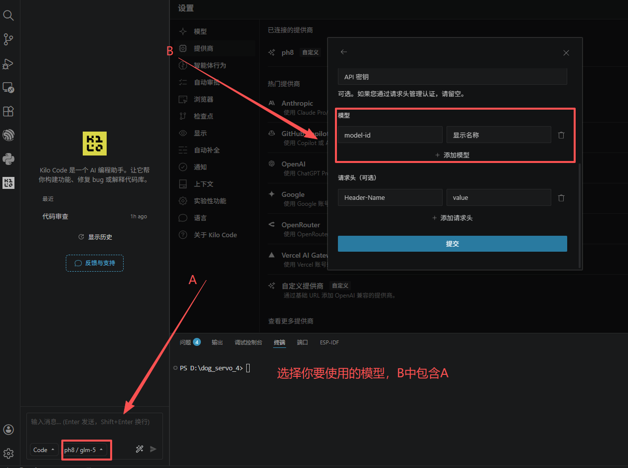Open the Code mode dropdown
This screenshot has width=628, height=468.
[x=44, y=450]
